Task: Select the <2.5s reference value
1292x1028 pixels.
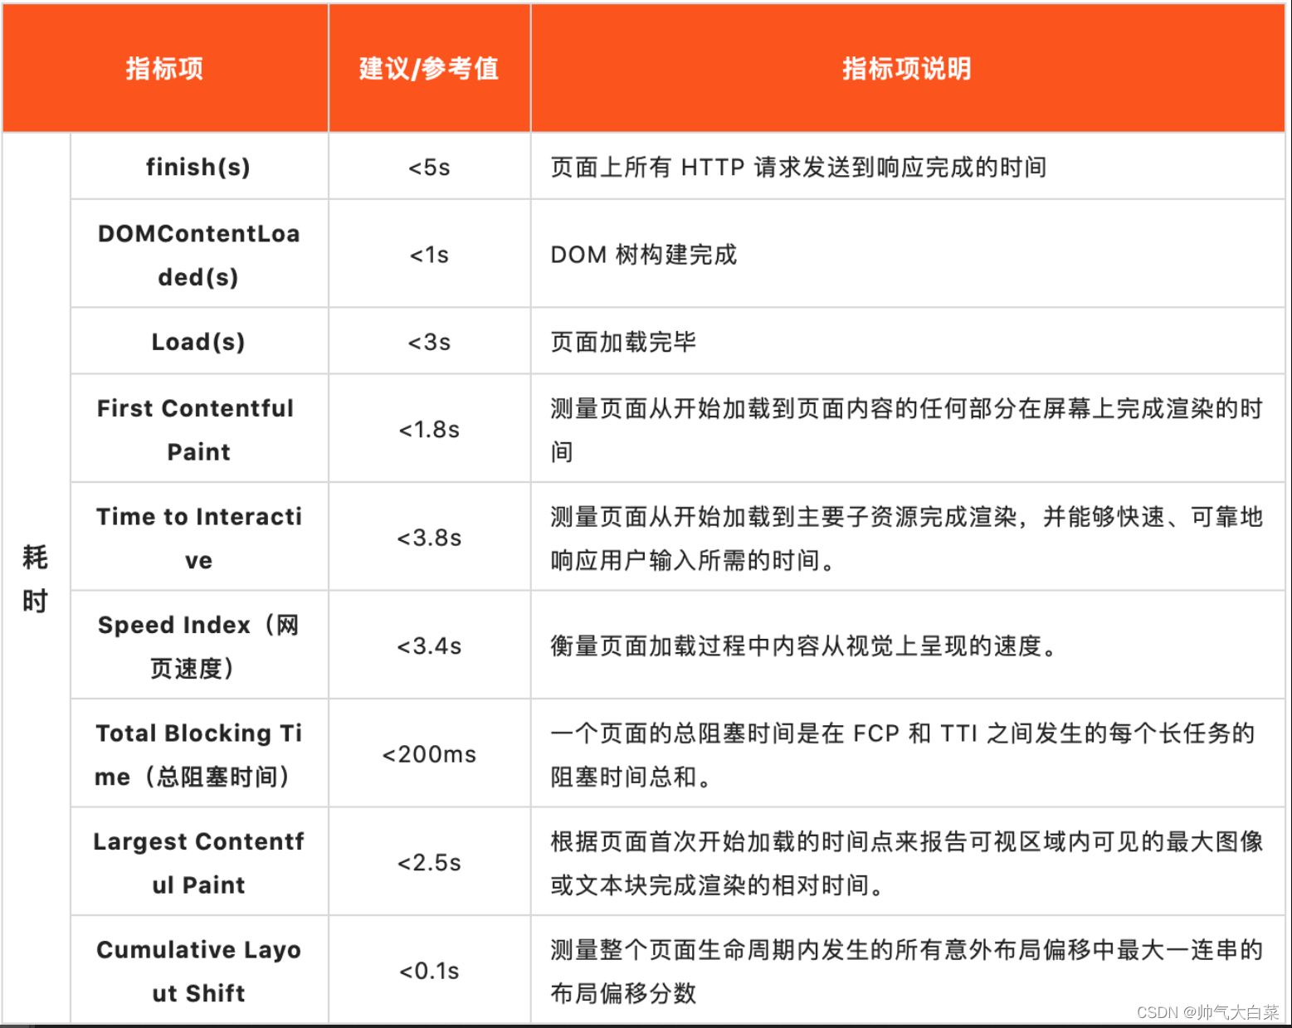Action: (429, 863)
